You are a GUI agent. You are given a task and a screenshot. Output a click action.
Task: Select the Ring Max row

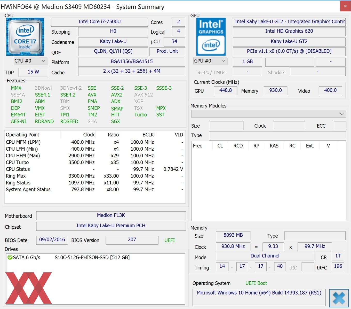(95, 176)
